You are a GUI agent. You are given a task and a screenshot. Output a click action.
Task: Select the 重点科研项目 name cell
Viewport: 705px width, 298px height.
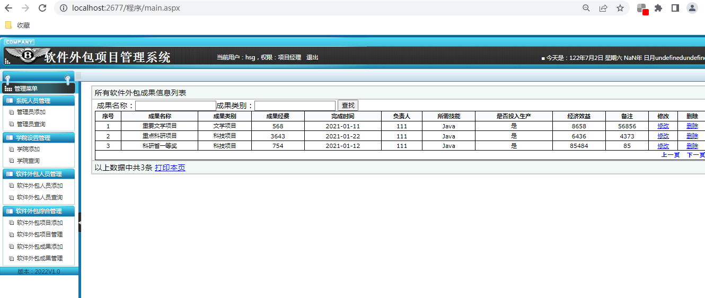tap(160, 136)
